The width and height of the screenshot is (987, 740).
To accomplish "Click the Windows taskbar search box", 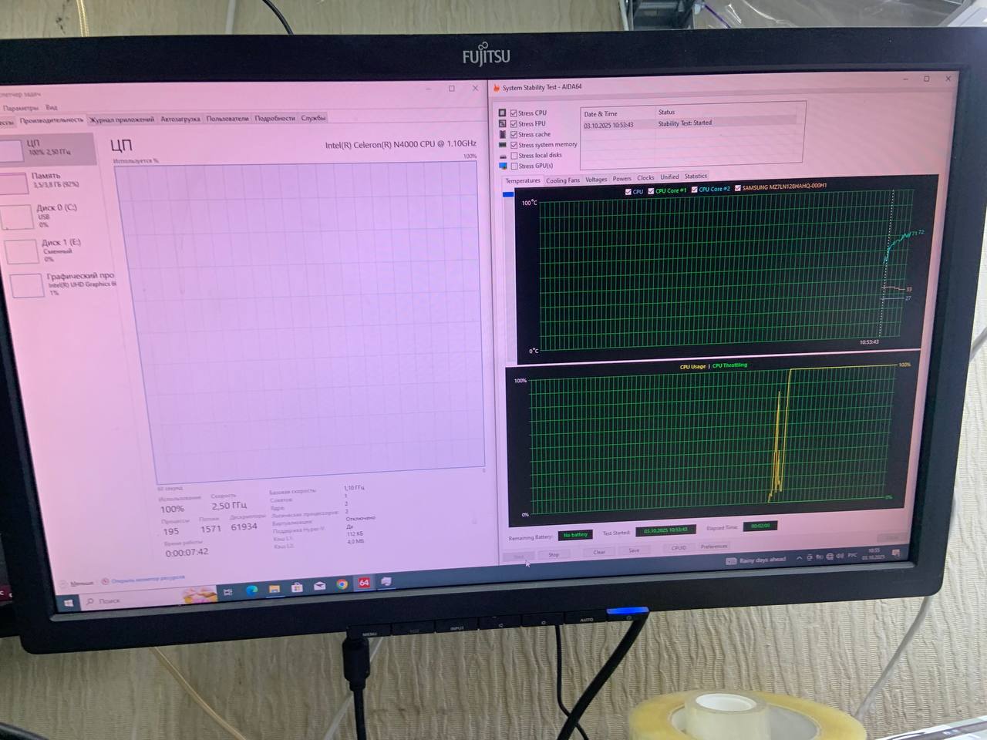I will [131, 599].
